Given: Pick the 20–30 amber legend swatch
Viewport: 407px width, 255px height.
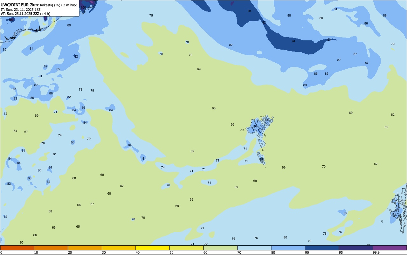Looking at the screenshot, I should 85,248.
